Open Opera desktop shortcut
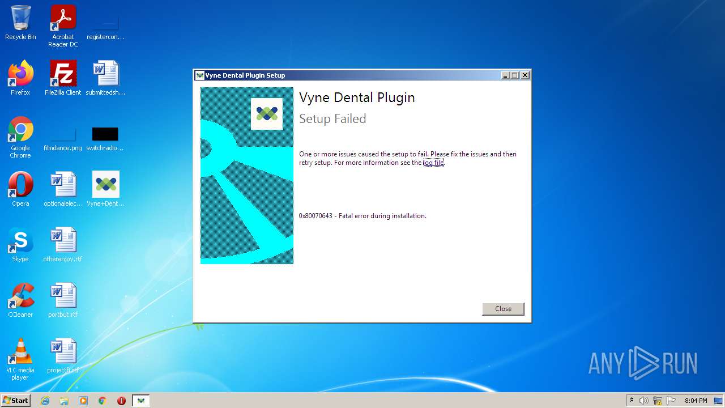Screen dimensions: 725x408 [20, 189]
